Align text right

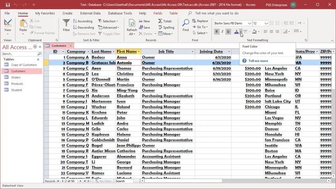point(277,31)
